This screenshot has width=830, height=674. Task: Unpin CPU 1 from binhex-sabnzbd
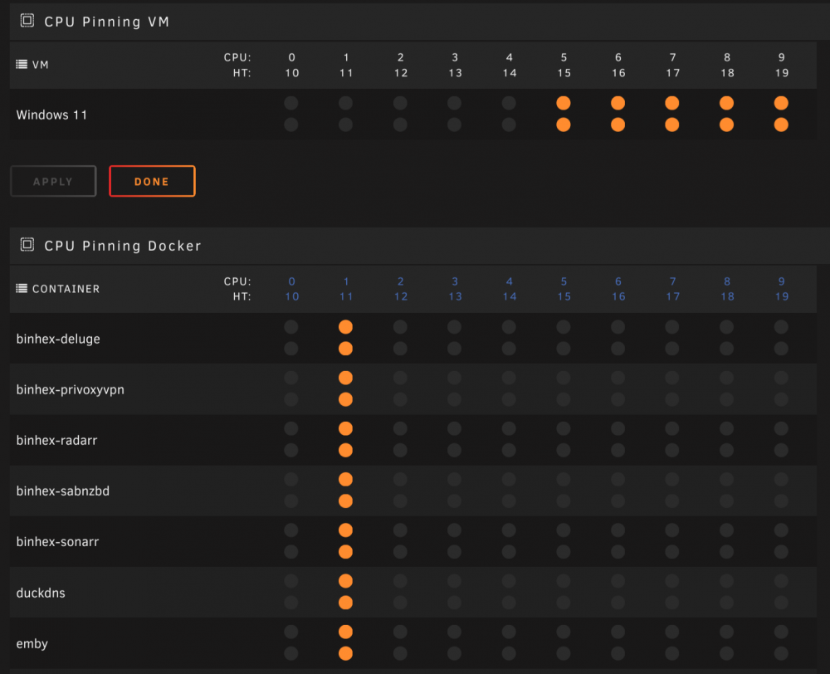tap(345, 479)
